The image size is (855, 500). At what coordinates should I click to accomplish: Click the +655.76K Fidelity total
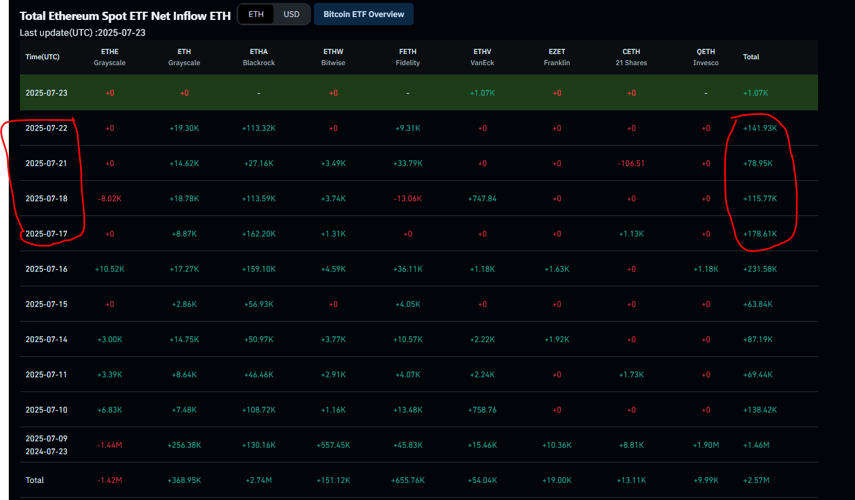point(408,480)
